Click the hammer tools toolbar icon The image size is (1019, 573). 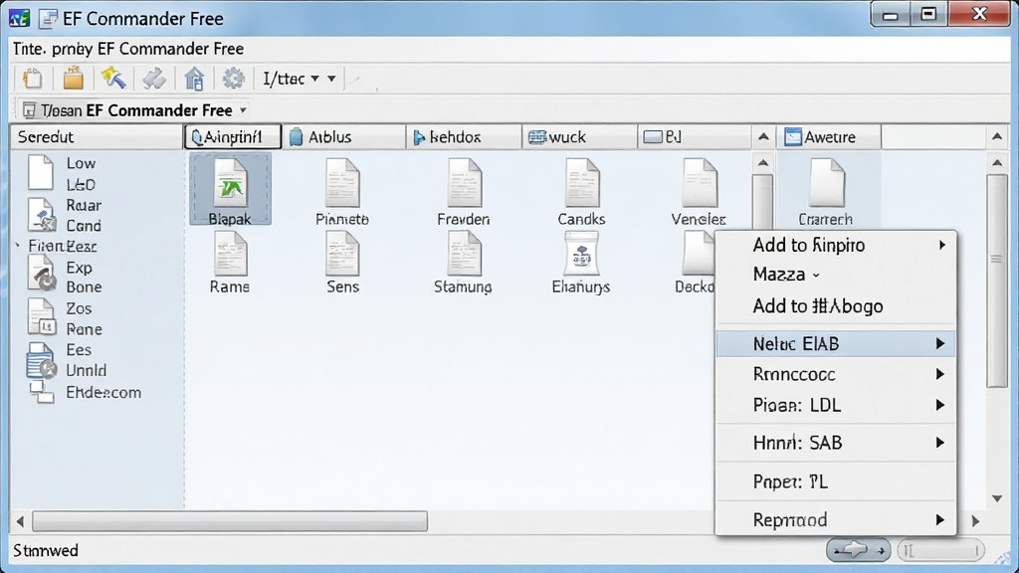click(x=154, y=79)
